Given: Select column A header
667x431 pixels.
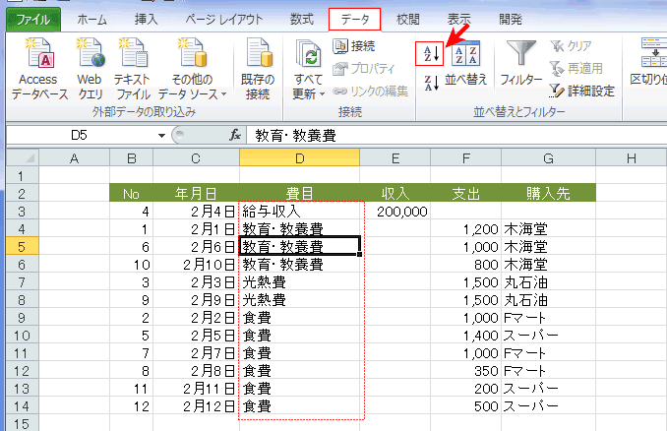Looking at the screenshot, I should (x=74, y=158).
